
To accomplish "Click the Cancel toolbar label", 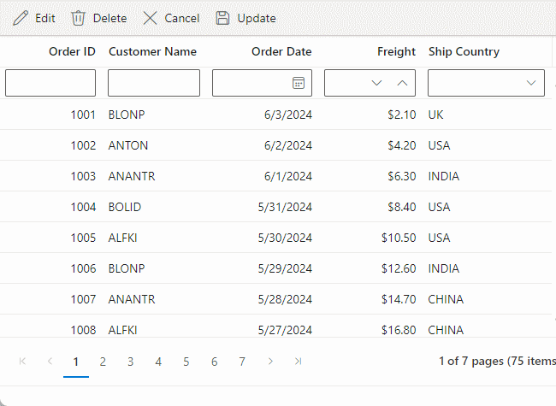I will click(x=182, y=18).
